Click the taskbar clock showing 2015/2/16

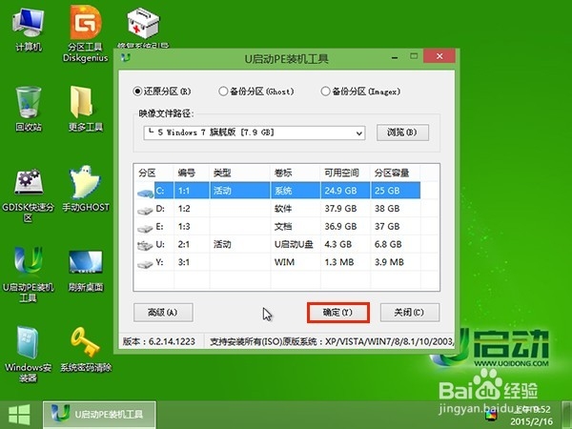531,416
